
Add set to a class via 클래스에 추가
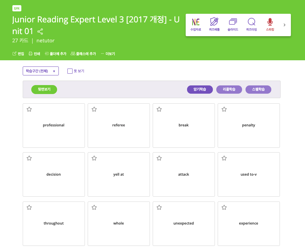83,54
